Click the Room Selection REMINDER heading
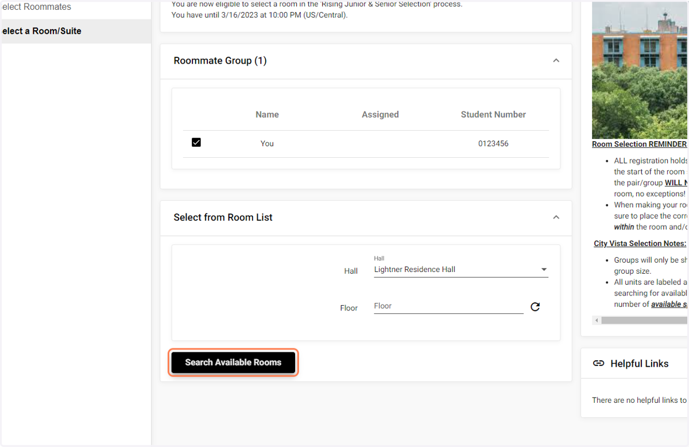Viewport: 689px width, 447px height. click(640, 145)
